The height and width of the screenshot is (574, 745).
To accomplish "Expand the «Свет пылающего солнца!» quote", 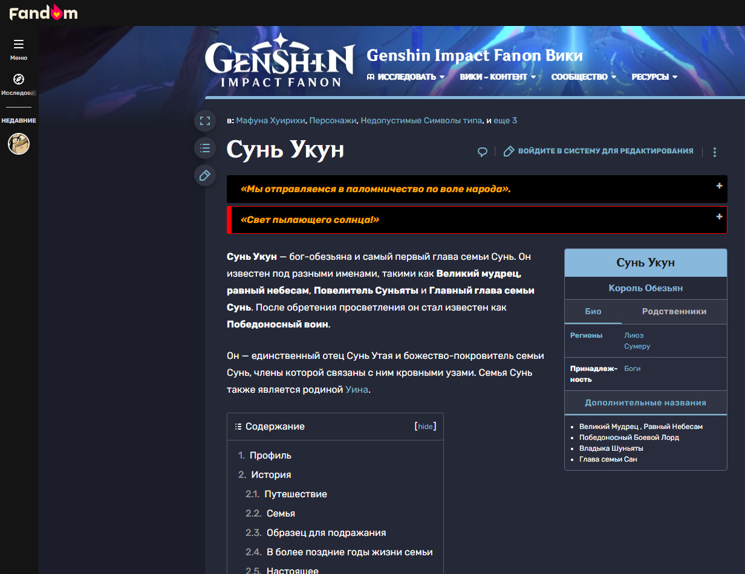I will [x=720, y=216].
